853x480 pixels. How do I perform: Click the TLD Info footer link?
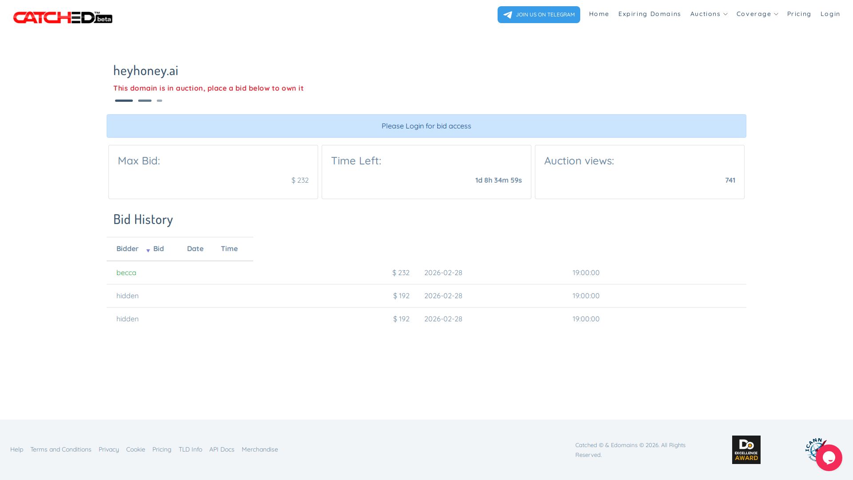[190, 450]
